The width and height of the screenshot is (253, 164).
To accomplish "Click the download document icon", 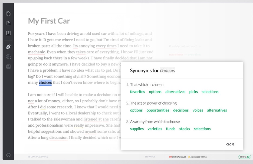I will point(8,33).
